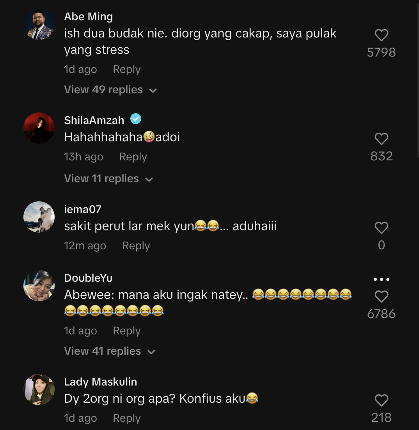This screenshot has height=430, width=419.
Task: Reply to ShilaAmzah's comment
Action: 133,157
